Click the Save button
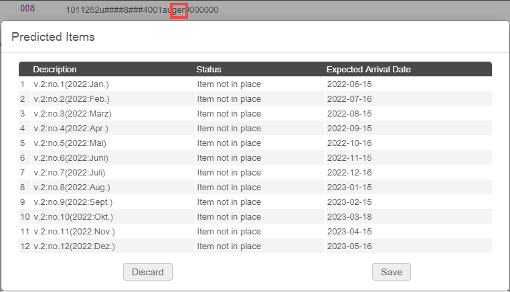 pos(391,271)
